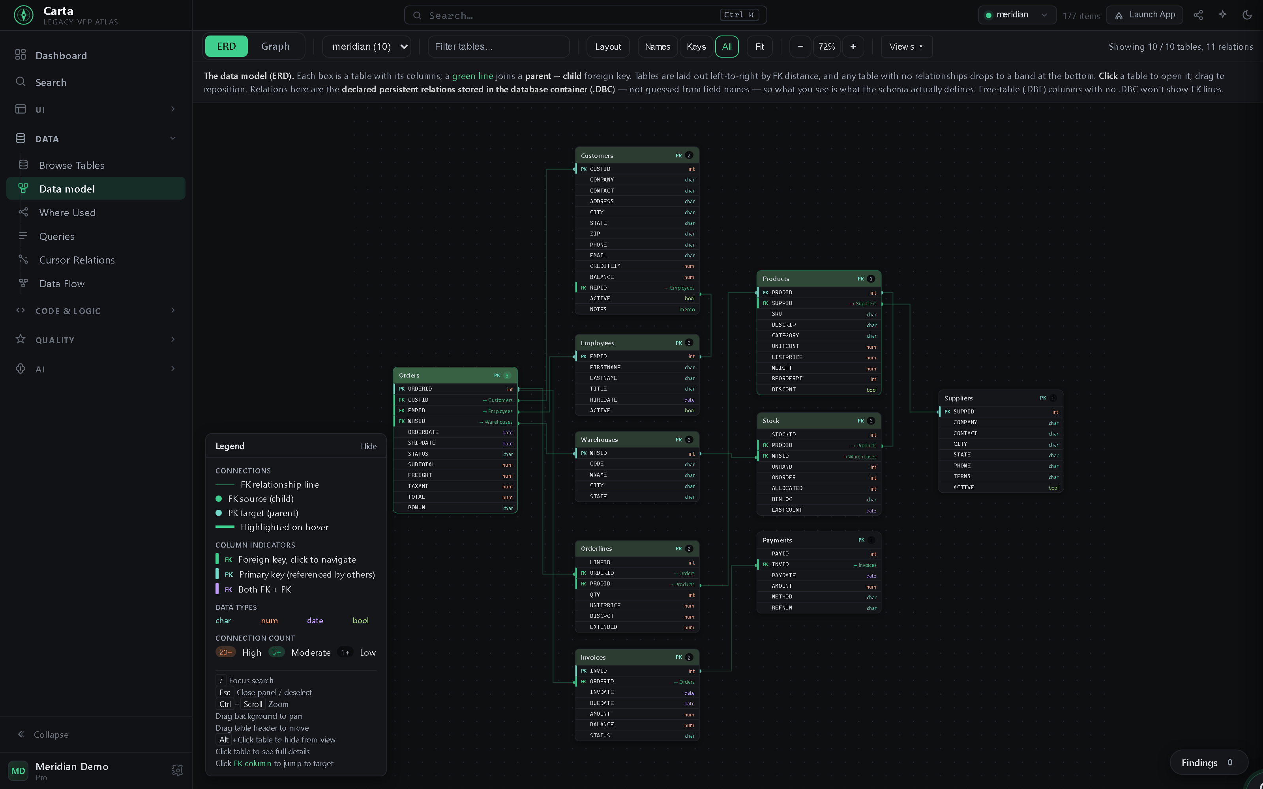Hide the Legend panel
Screen dimensions: 1263x789
click(369, 446)
